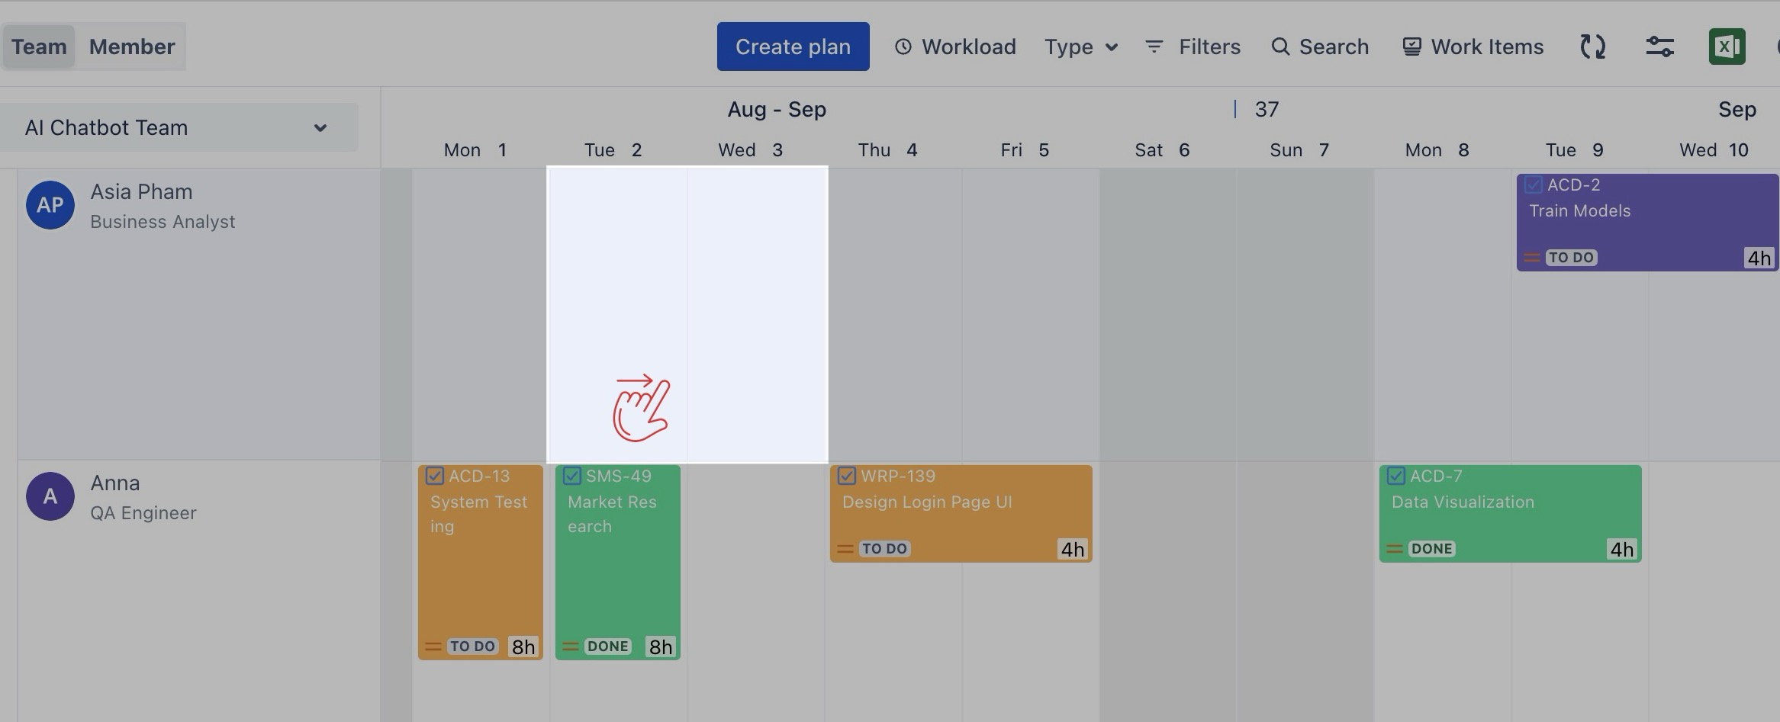Click the Workload clock icon

click(903, 47)
